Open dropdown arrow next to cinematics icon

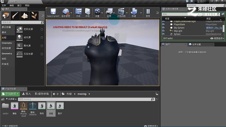click(127, 13)
